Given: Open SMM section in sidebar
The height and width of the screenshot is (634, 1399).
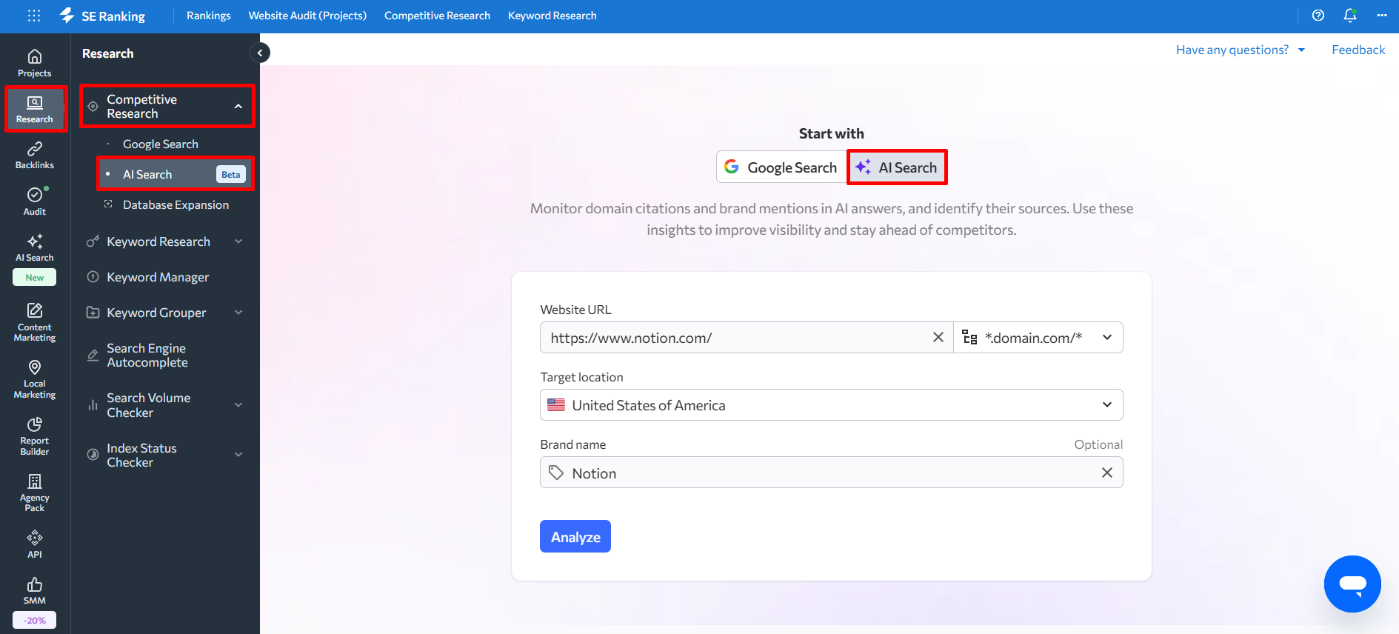Looking at the screenshot, I should (x=35, y=591).
